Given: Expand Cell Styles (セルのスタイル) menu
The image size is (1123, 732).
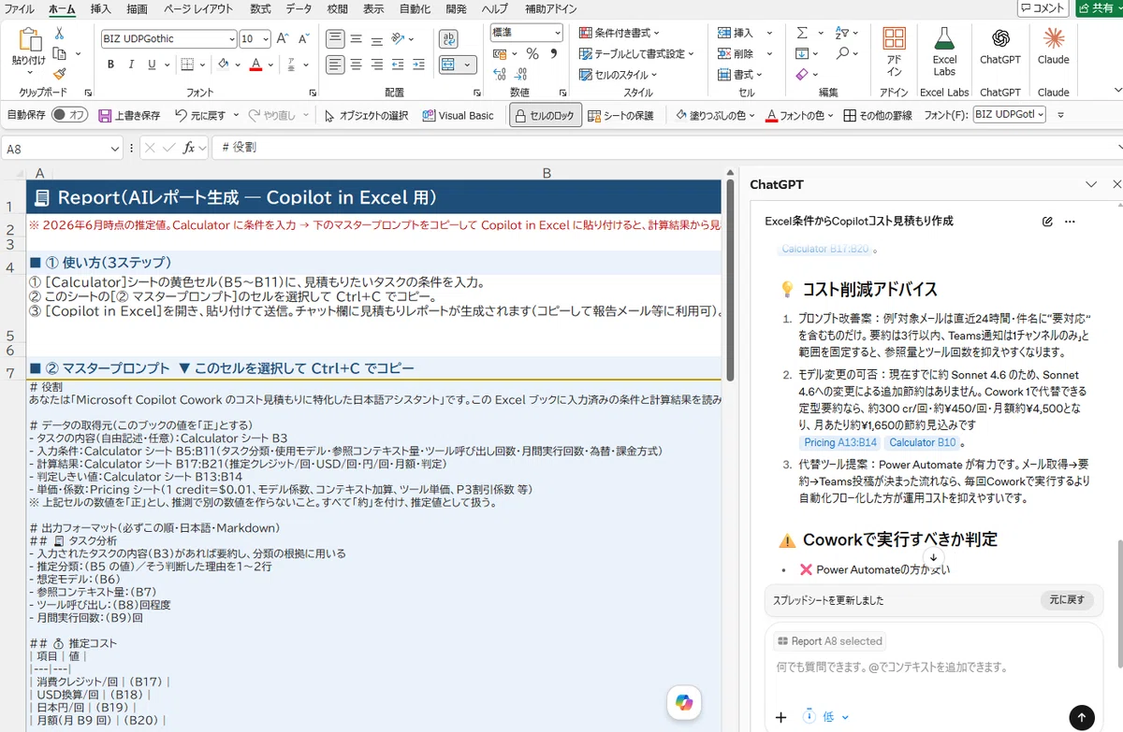Looking at the screenshot, I should (x=619, y=75).
